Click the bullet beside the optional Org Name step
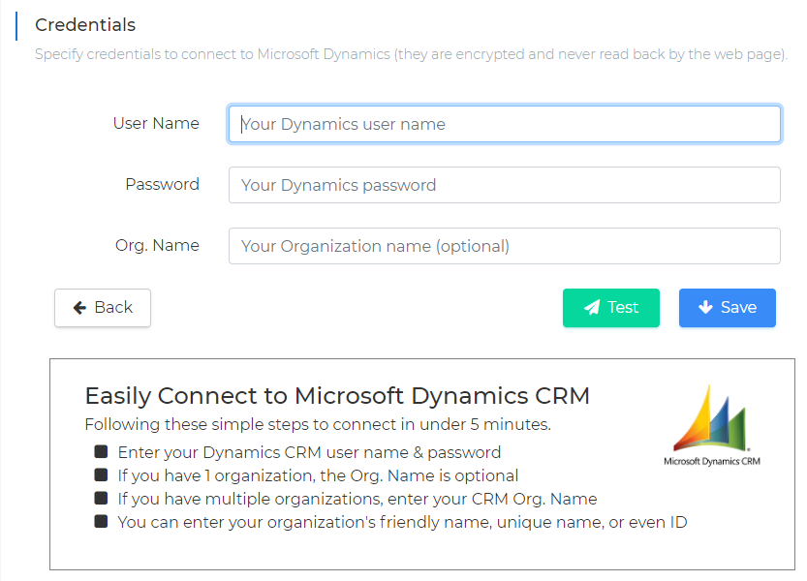 coord(101,474)
